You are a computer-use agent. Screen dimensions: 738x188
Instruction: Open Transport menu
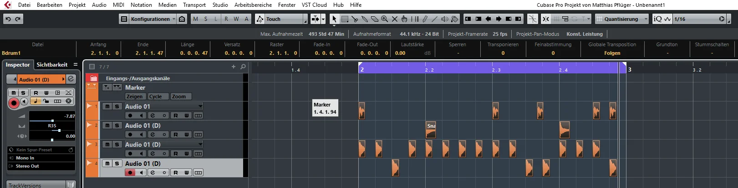coord(194,5)
